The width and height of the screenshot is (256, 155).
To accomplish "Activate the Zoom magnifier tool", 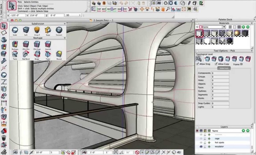I will click(168, 9).
